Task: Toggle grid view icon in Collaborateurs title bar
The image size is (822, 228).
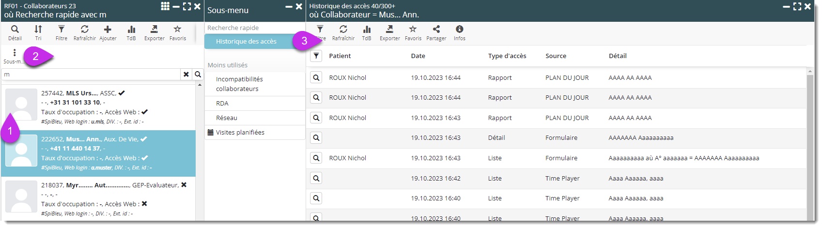Action: coord(165,6)
